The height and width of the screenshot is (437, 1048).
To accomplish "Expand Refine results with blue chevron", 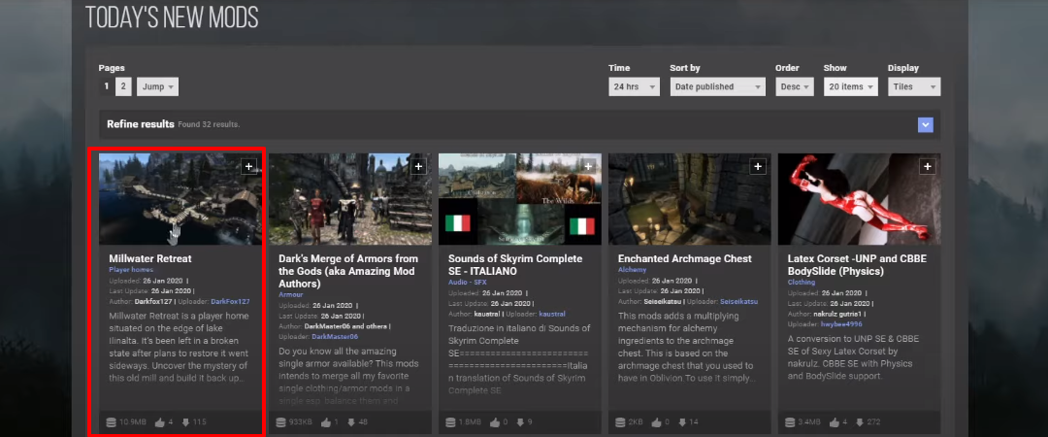I will coord(925,124).
